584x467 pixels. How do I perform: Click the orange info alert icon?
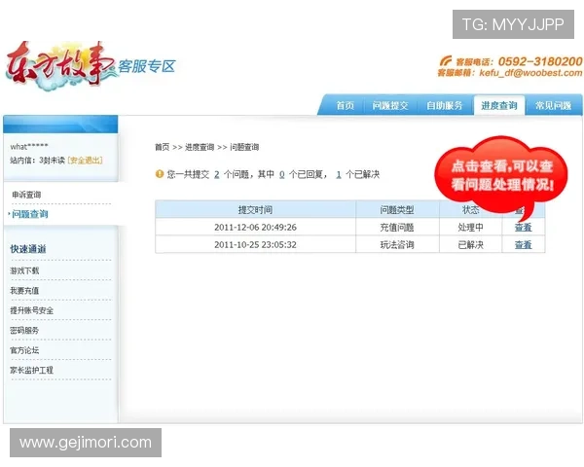click(x=160, y=174)
